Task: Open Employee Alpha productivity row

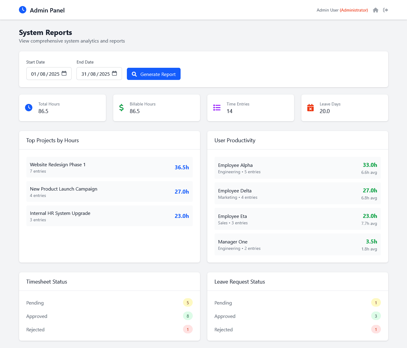Action: (297, 168)
